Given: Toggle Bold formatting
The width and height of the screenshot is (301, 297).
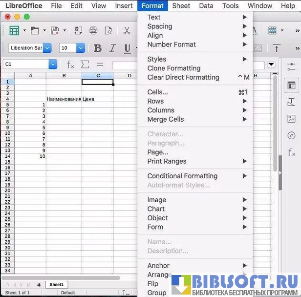Looking at the screenshot, I should [98, 48].
